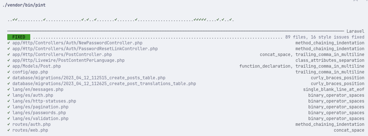Click the green FIXED status badge
Image resolution: width=368 pixels, height=136 pixels.
point(19,37)
